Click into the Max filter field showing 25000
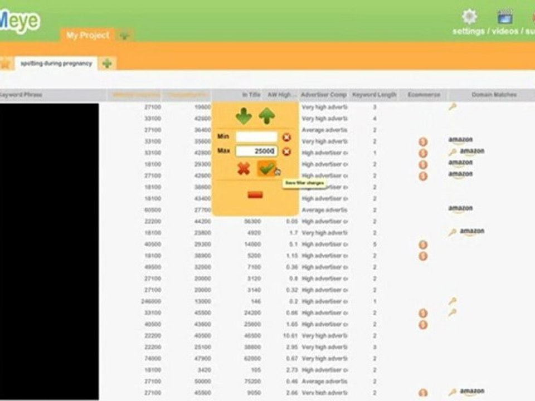 click(256, 151)
